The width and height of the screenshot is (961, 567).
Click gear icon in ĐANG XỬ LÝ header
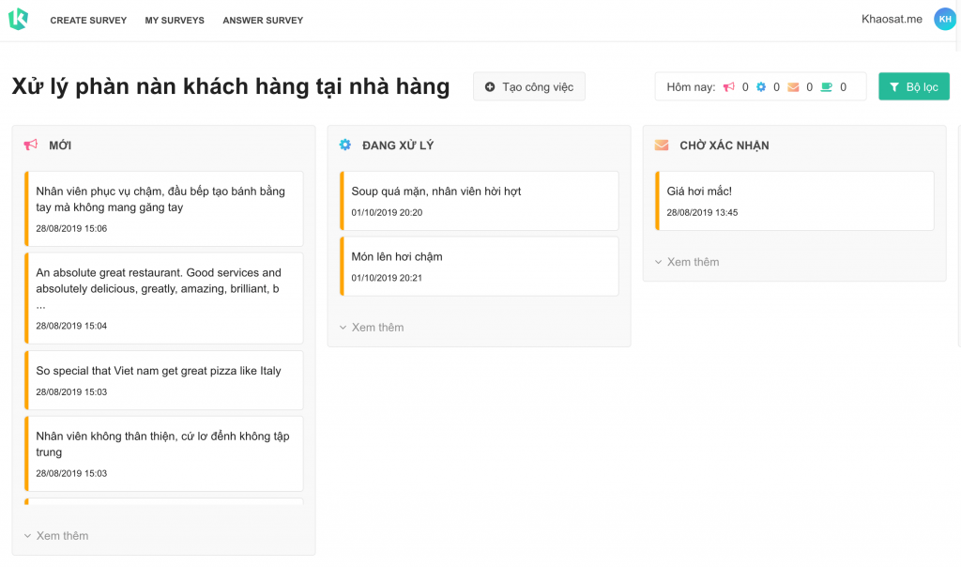click(x=345, y=145)
